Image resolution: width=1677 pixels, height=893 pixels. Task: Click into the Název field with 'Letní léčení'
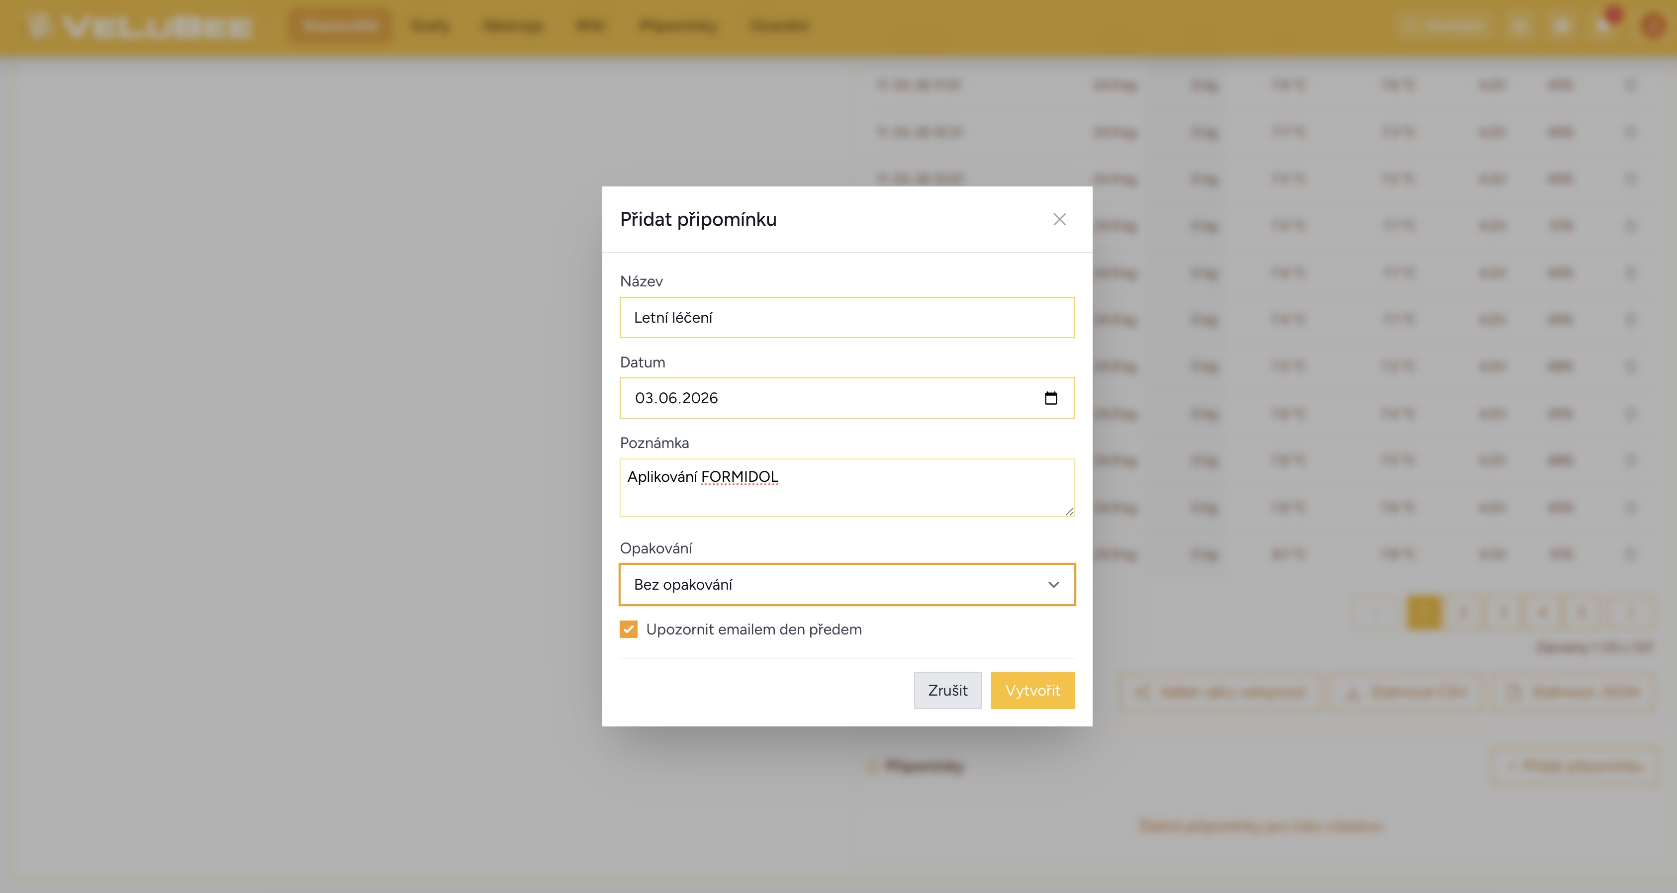(846, 318)
